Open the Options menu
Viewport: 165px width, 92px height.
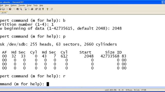click(x=13, y=5)
